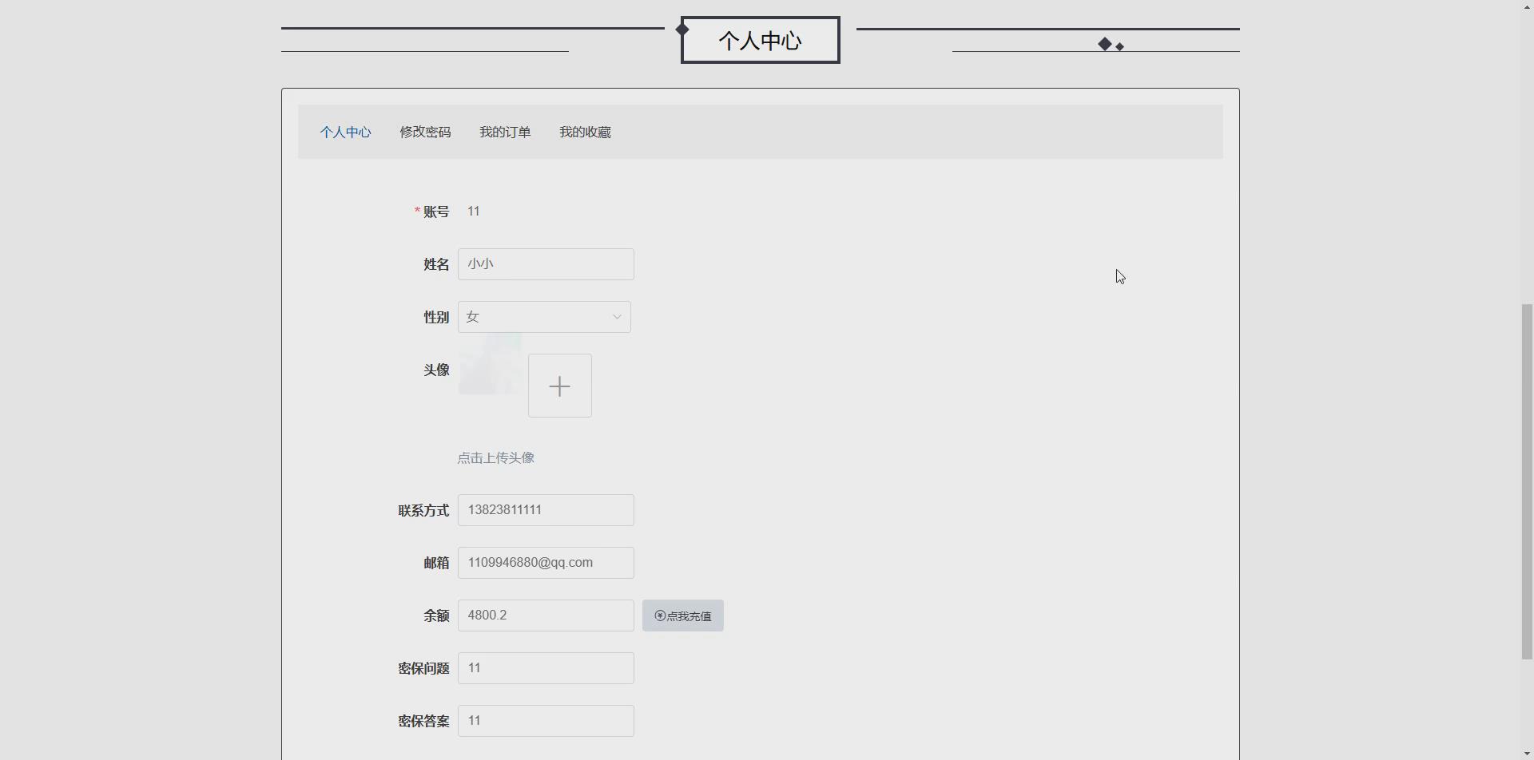This screenshot has width=1534, height=760.
Task: Click the active 个人中心 tab
Action: click(345, 132)
